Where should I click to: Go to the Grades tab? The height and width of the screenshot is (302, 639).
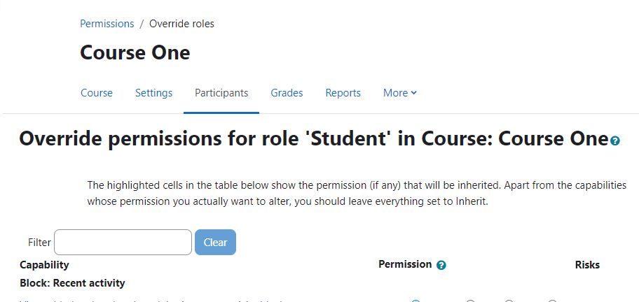pos(287,93)
